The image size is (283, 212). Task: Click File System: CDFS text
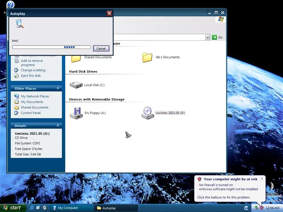pos(27,143)
